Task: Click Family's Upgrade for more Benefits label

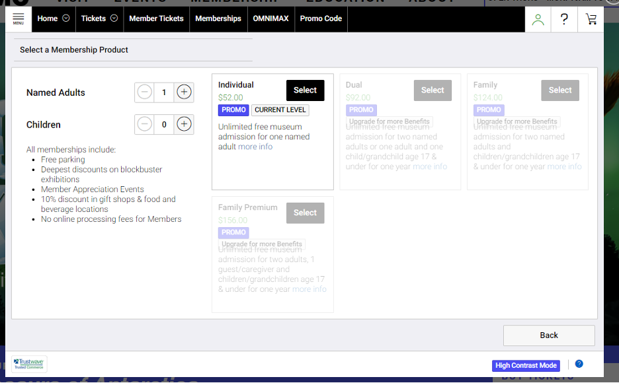Action: (x=516, y=122)
